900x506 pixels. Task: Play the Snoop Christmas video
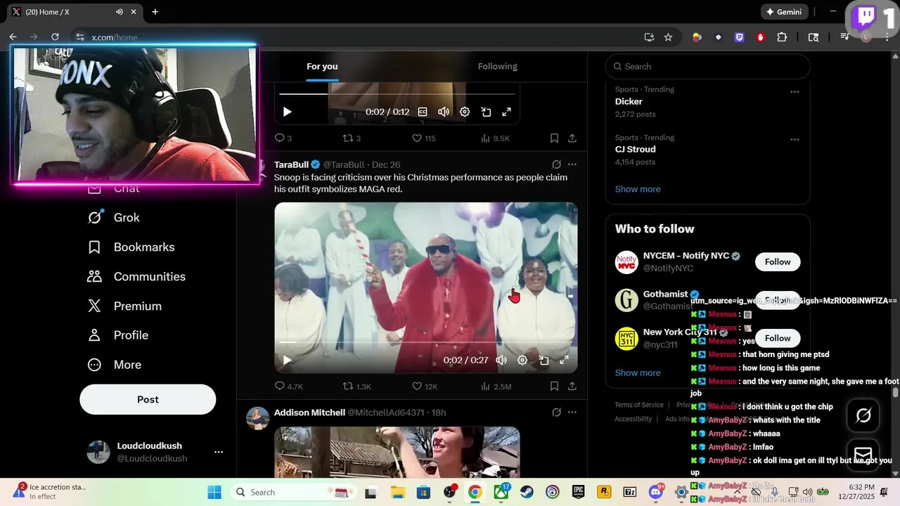(287, 360)
